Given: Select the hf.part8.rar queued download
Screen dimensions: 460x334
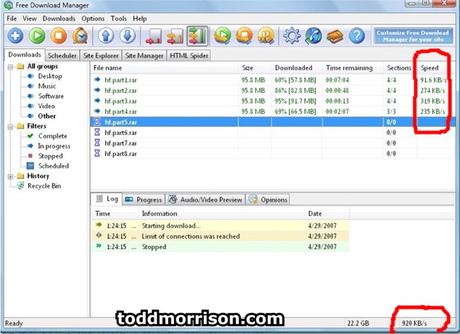Looking at the screenshot, I should pos(273,154).
